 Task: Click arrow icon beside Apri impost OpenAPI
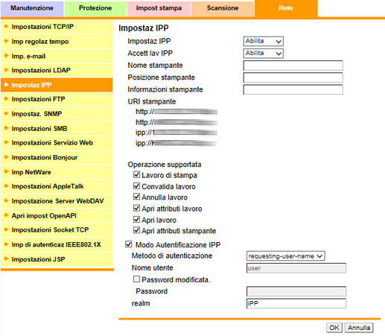[7, 215]
